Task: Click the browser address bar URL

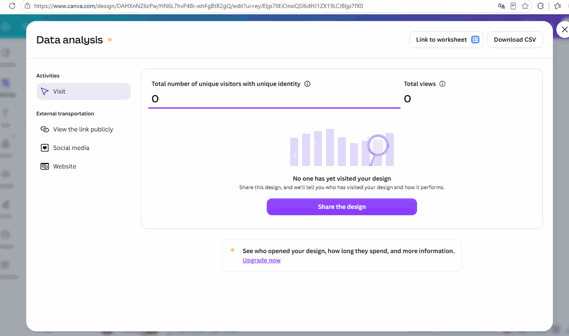Action: (x=199, y=6)
